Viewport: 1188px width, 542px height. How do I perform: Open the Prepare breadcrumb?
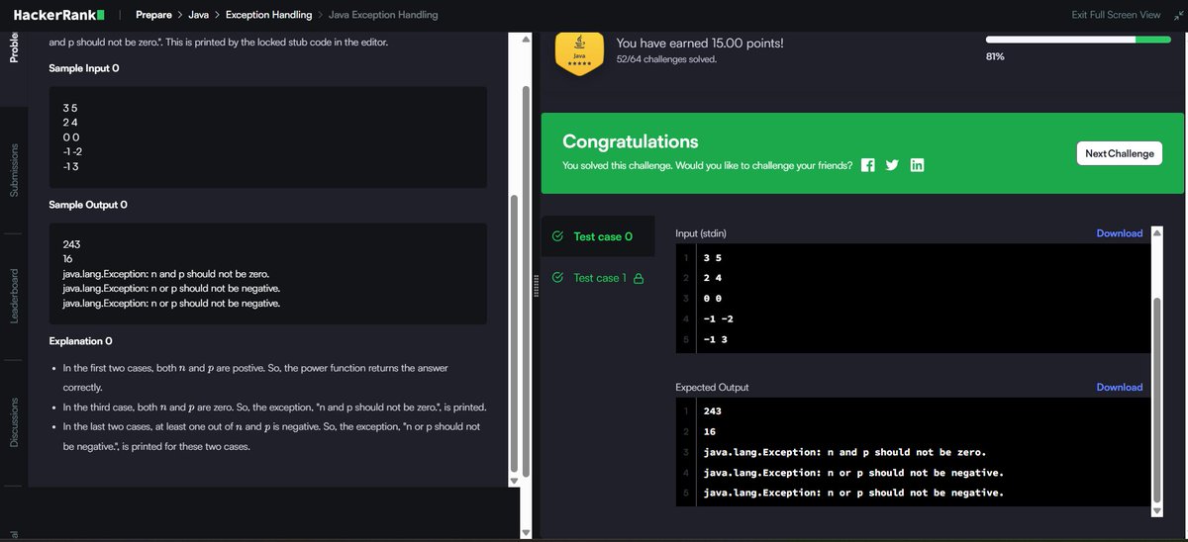(153, 15)
